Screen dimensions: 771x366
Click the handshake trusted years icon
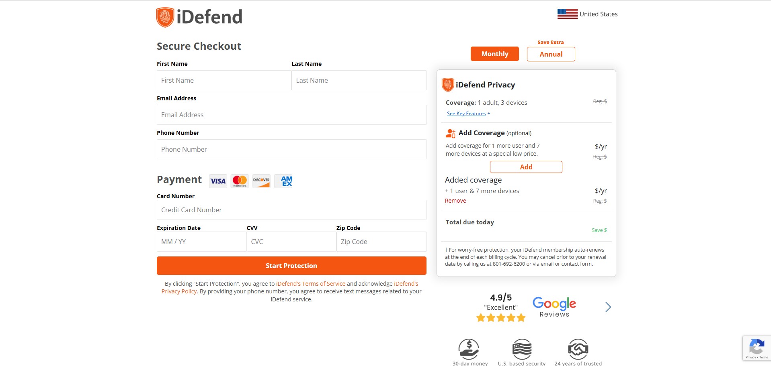tap(578, 349)
